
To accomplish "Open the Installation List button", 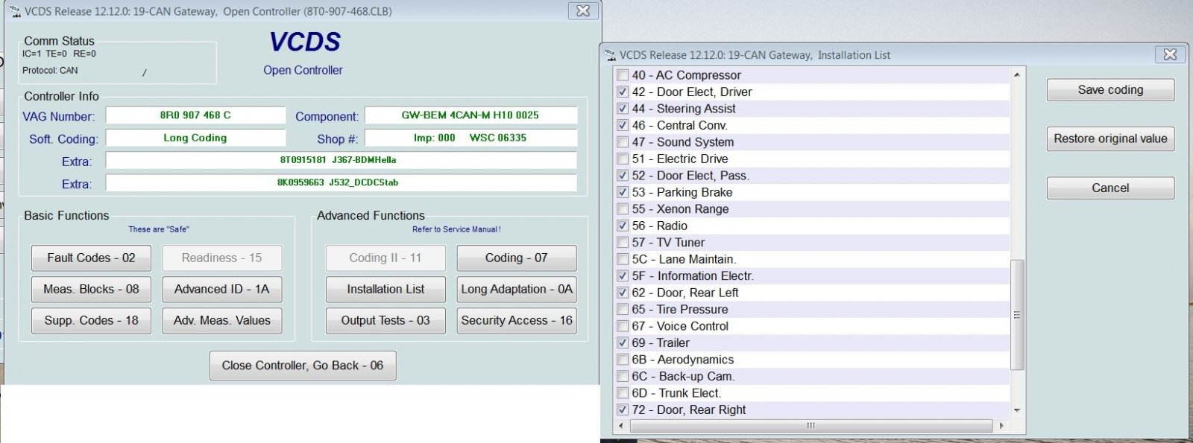I will (x=385, y=290).
